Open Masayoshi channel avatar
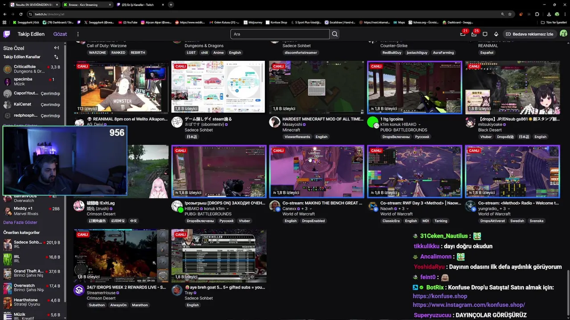The image size is (570, 320). click(x=275, y=122)
